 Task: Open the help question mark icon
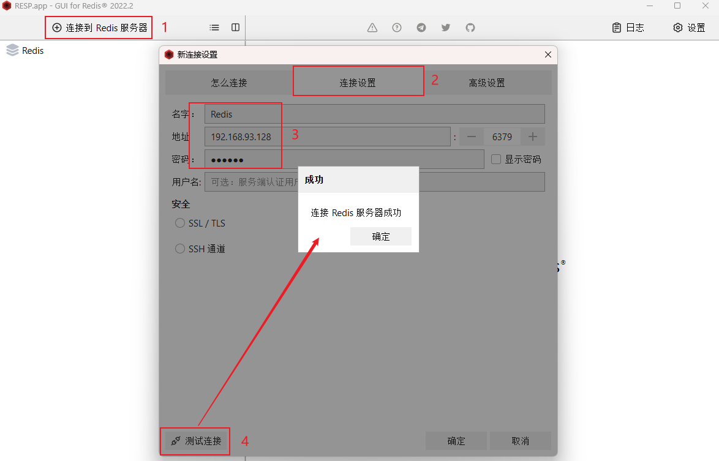397,28
